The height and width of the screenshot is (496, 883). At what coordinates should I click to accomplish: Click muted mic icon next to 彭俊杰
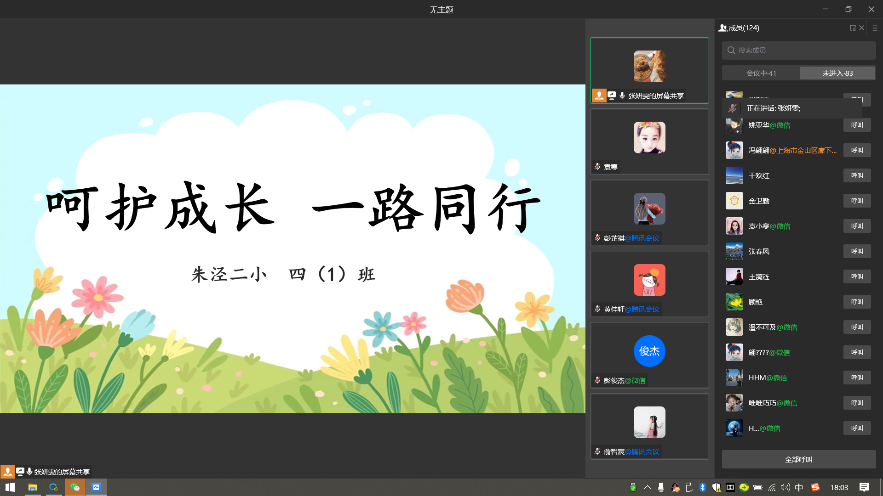[597, 380]
